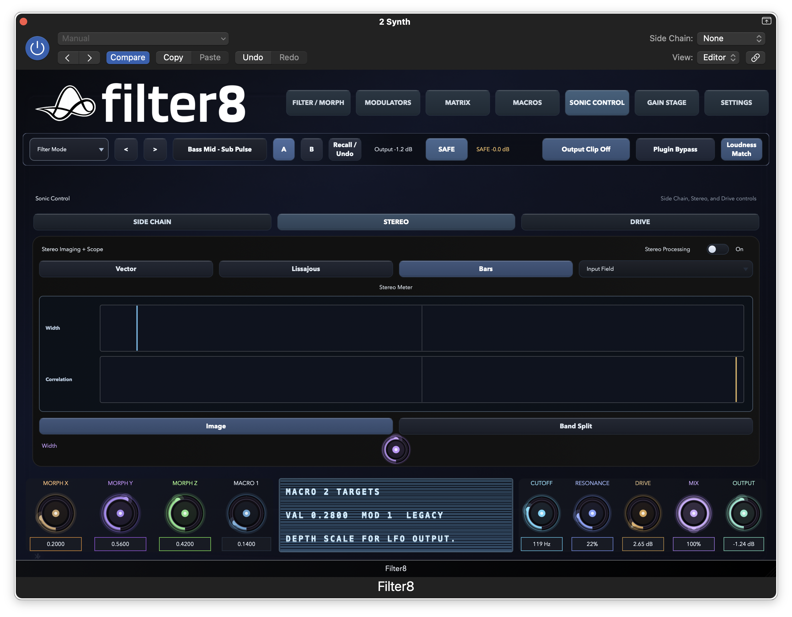The height and width of the screenshot is (617, 792).
Task: Click the stereo Width knob
Action: click(396, 450)
